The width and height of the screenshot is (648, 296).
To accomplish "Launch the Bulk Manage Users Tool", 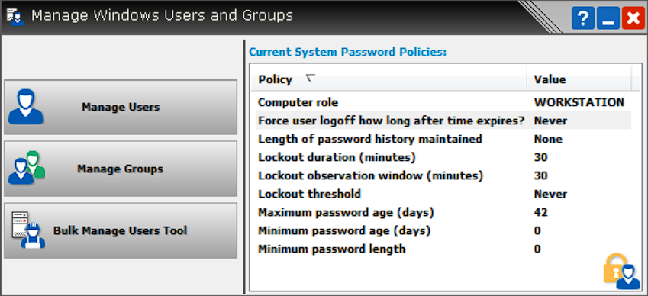I will click(121, 230).
